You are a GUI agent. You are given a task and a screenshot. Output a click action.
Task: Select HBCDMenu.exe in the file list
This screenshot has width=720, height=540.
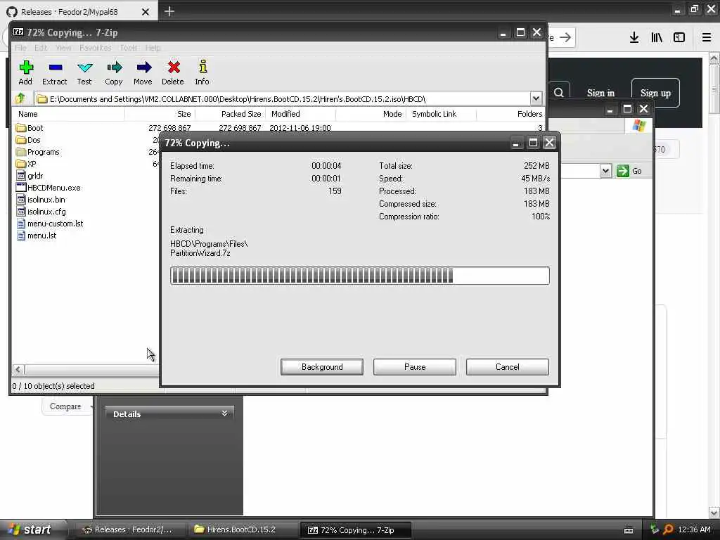49,188
